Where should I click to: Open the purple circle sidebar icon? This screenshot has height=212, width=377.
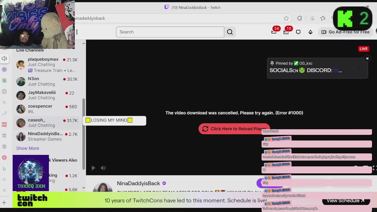click(4, 69)
